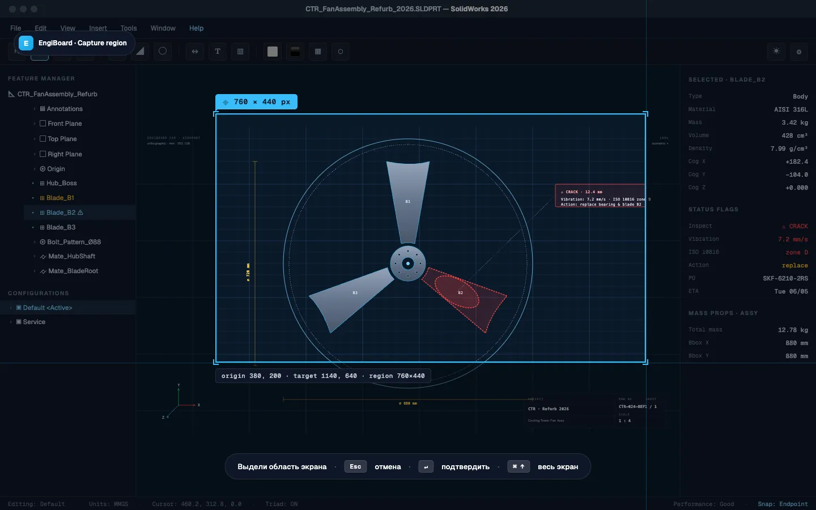The width and height of the screenshot is (816, 510).
Task: Expand the Service configuration arrow
Action: click(11, 322)
